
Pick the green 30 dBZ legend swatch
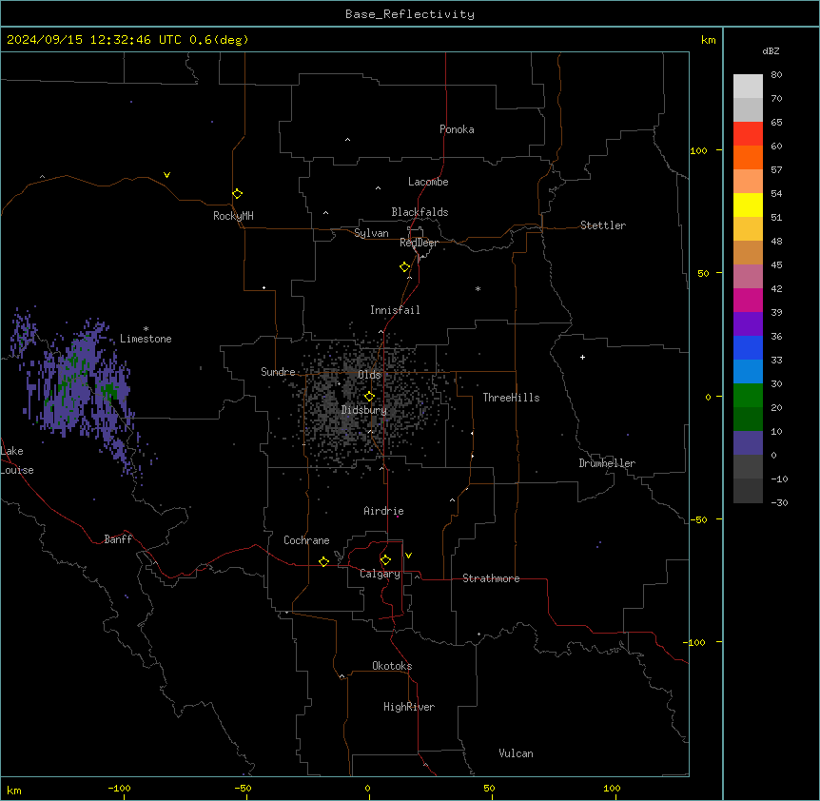click(x=748, y=396)
